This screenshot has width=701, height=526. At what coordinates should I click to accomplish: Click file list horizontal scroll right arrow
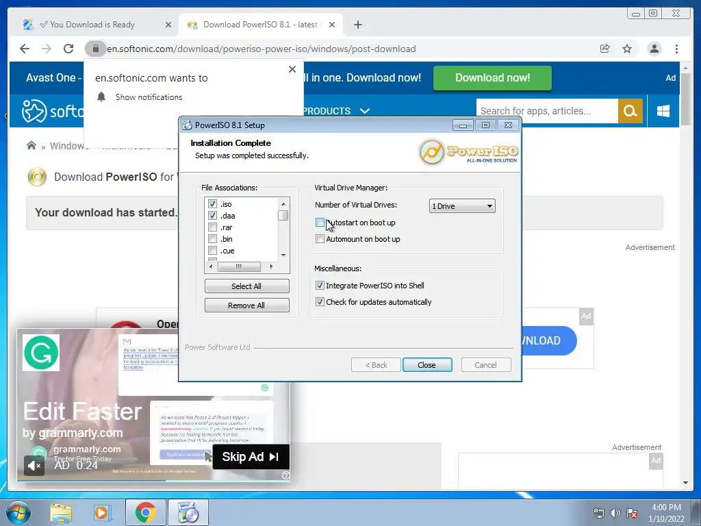[x=271, y=266]
